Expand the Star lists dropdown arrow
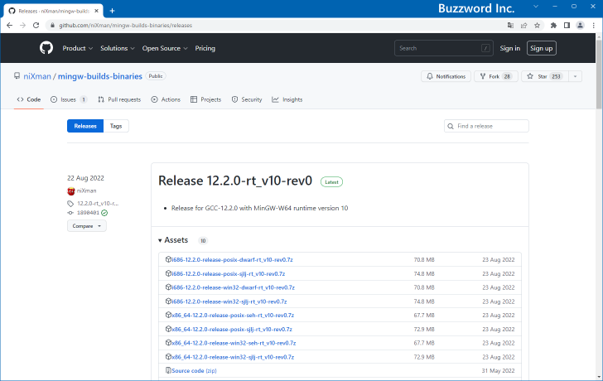Image resolution: width=603 pixels, height=381 pixels. tap(576, 76)
